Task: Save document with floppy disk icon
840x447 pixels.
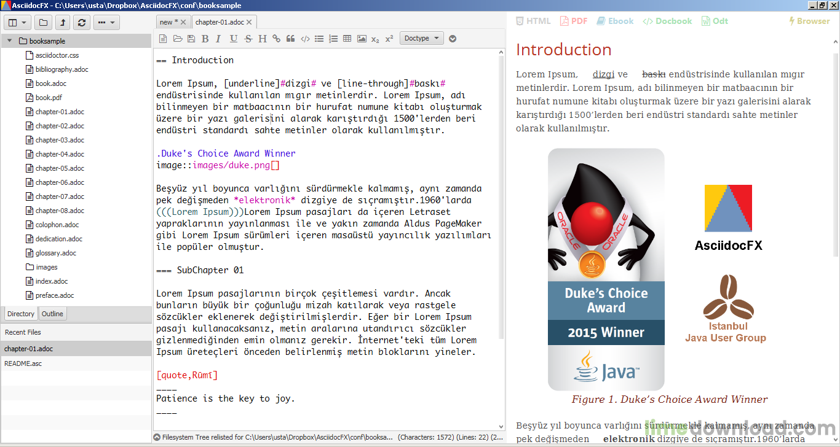Action: tap(191, 39)
